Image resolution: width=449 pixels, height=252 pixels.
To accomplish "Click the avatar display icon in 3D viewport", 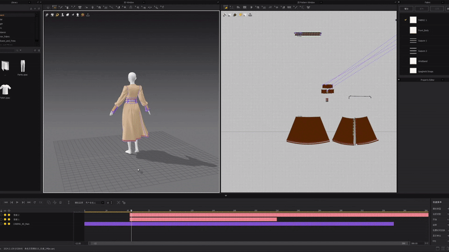I will click(x=62, y=15).
